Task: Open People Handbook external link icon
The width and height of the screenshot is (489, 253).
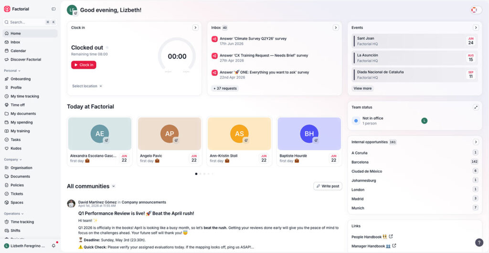Action: (391, 236)
